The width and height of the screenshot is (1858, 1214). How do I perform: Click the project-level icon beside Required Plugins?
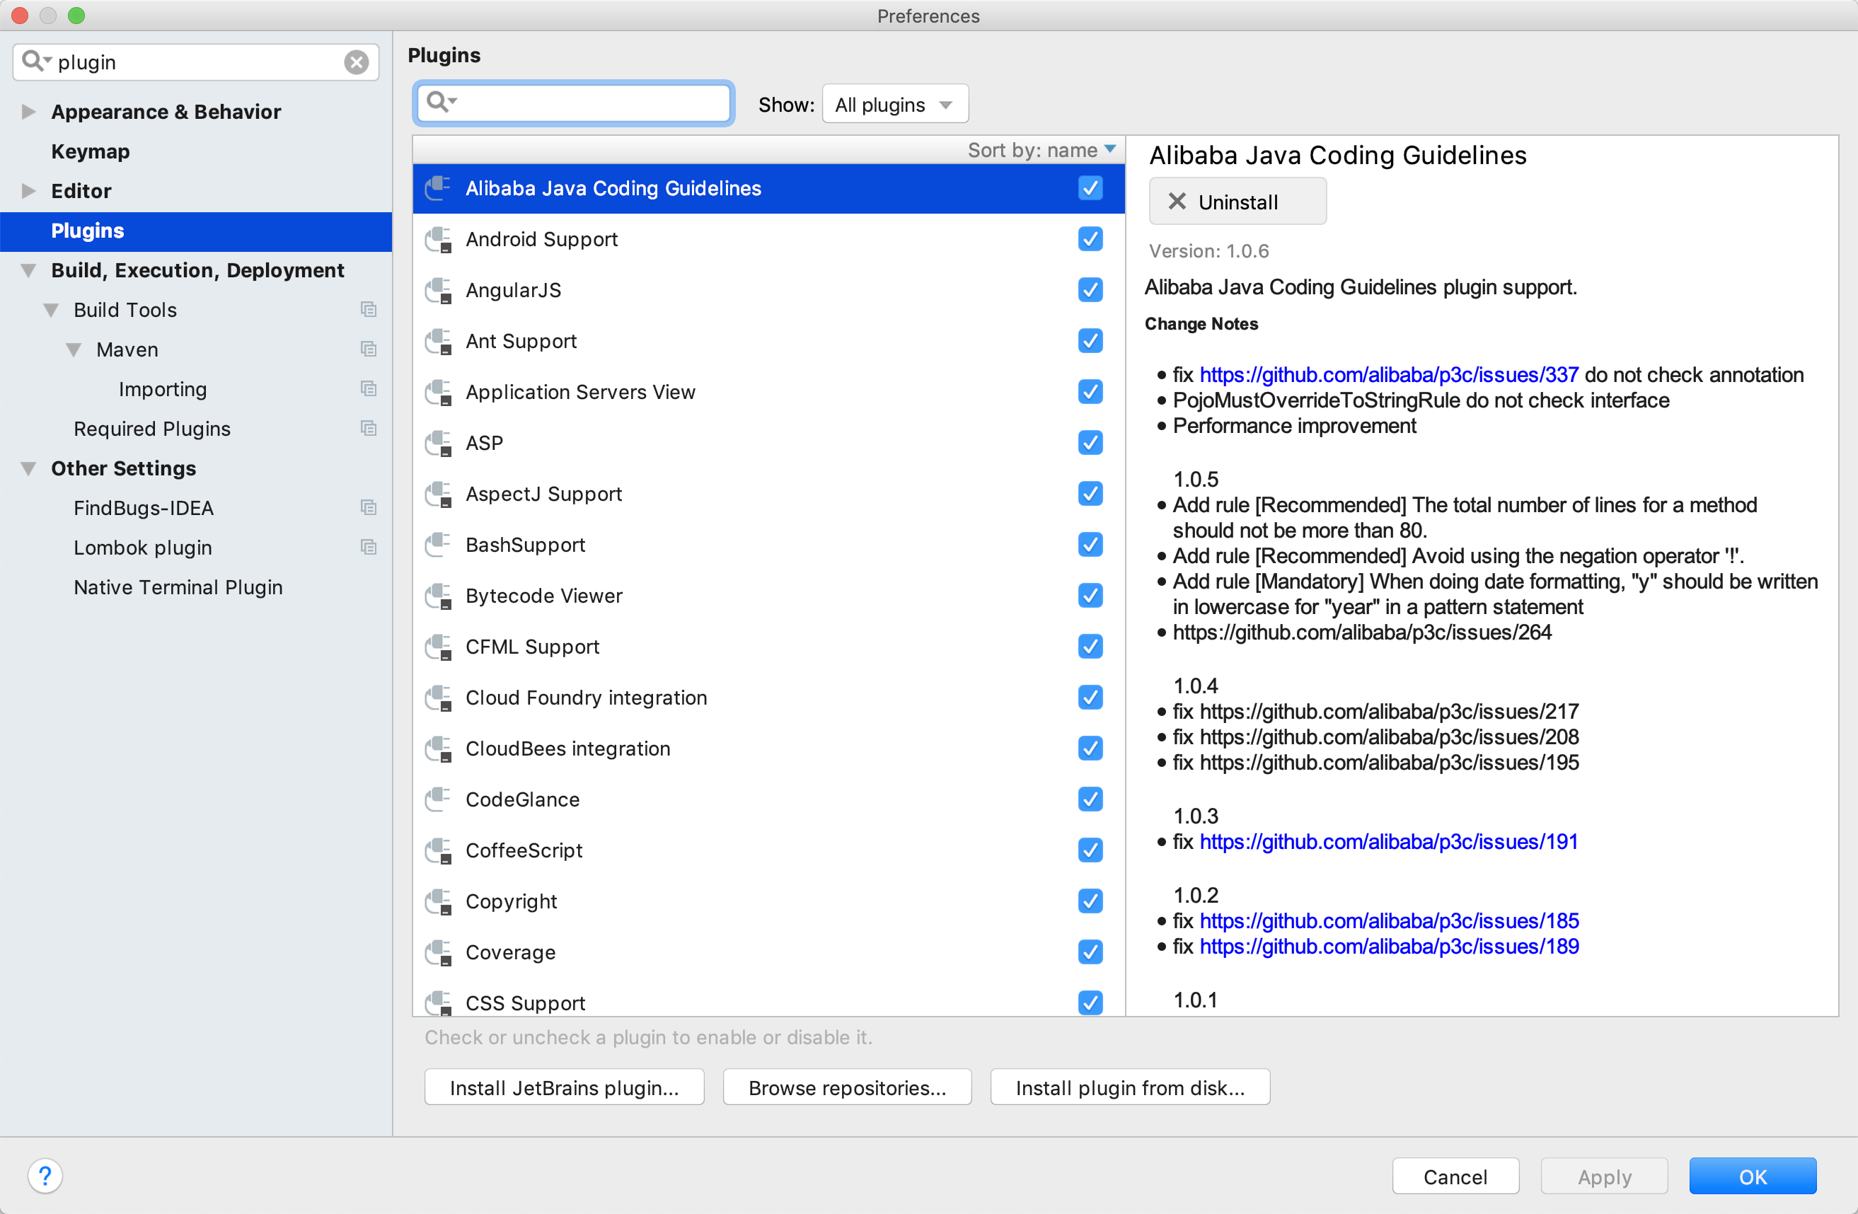point(369,429)
